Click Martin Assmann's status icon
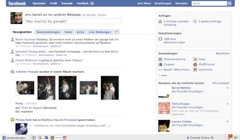 pos(12,39)
